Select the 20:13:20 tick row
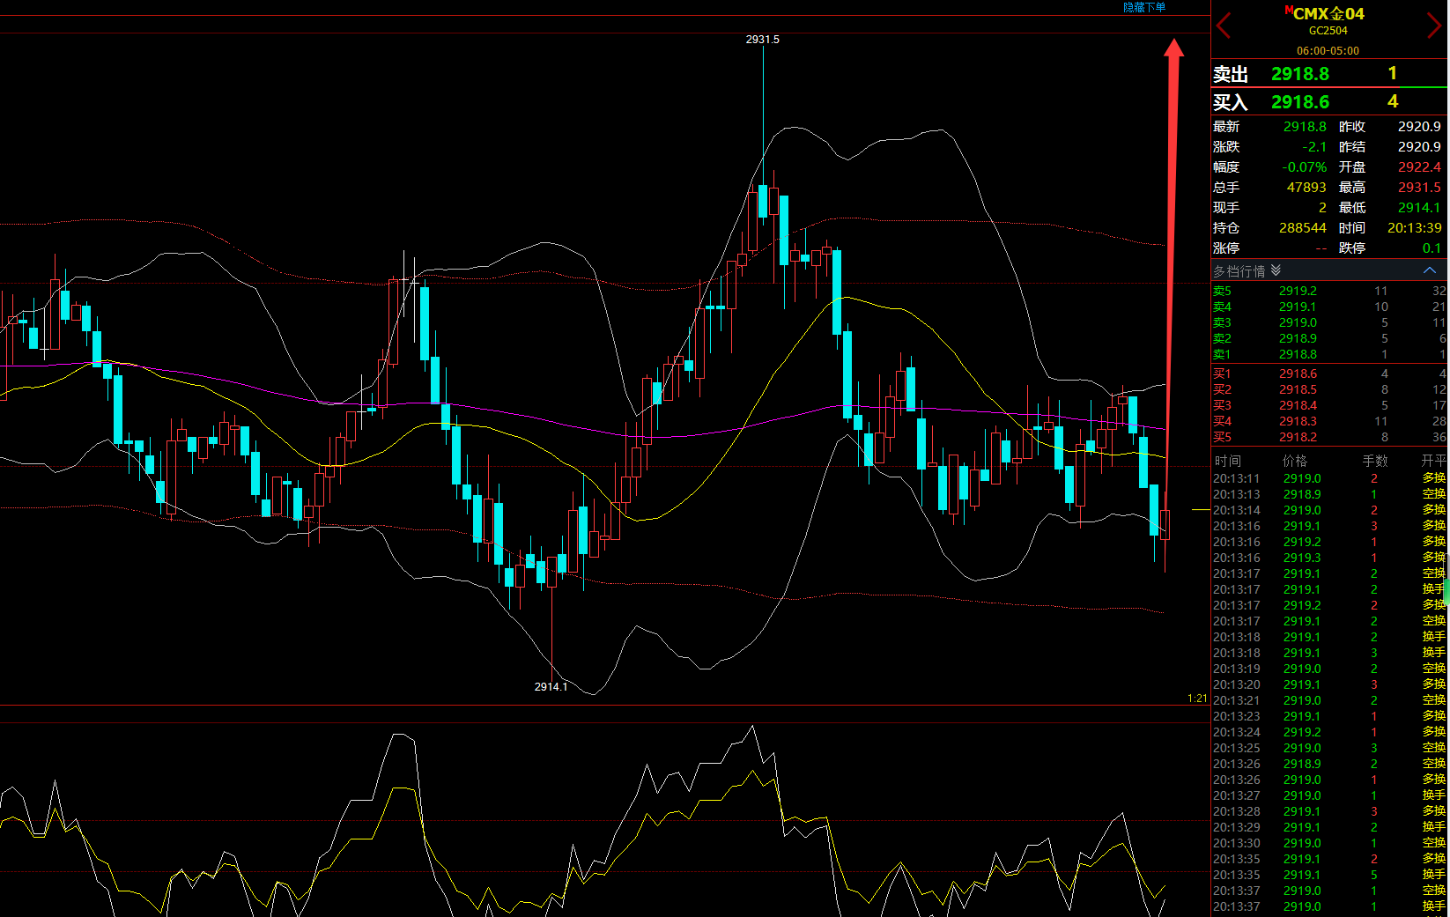 (x=1329, y=684)
